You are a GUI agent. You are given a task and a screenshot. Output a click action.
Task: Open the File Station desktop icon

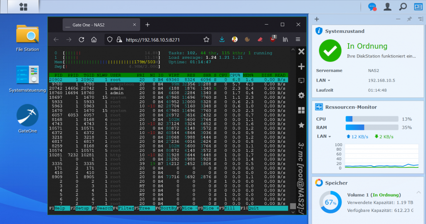point(27,34)
